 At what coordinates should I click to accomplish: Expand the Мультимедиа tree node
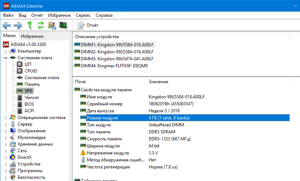pos(6,138)
